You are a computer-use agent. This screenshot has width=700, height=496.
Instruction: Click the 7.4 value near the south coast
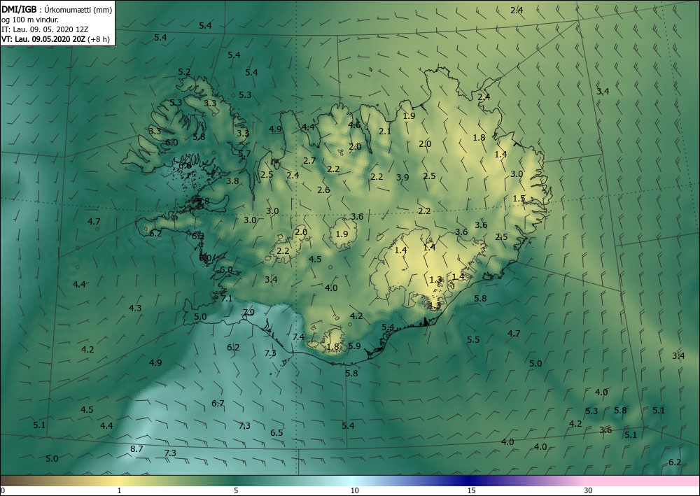[x=298, y=336]
